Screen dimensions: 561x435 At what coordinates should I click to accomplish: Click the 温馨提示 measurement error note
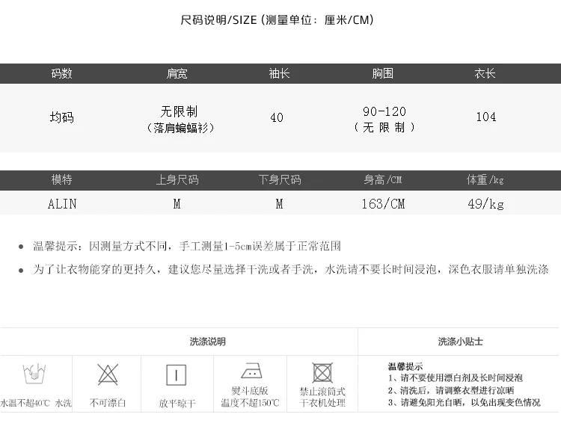coord(187,246)
